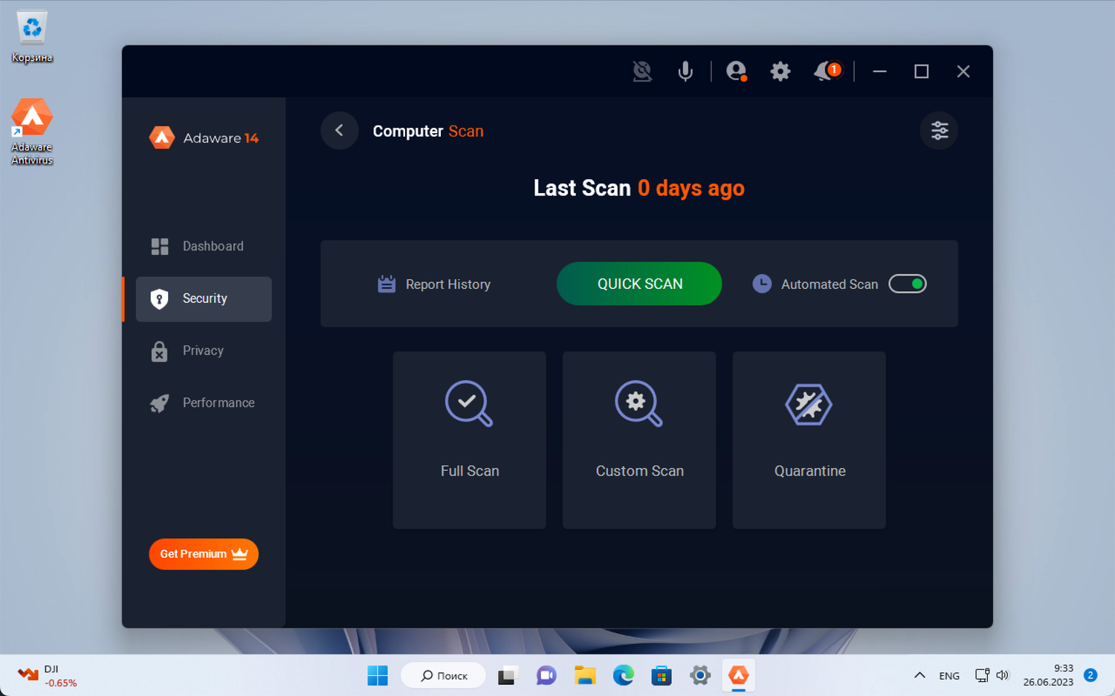Go back with the arrow button
Screen dimensions: 1115x696
point(340,131)
